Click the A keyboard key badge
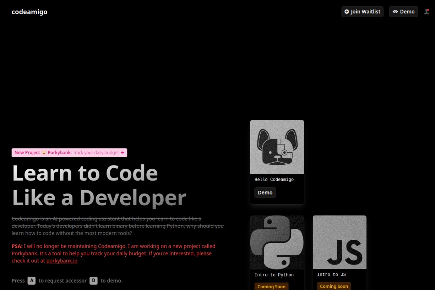Viewport: 435px width, 290px height. click(32, 280)
